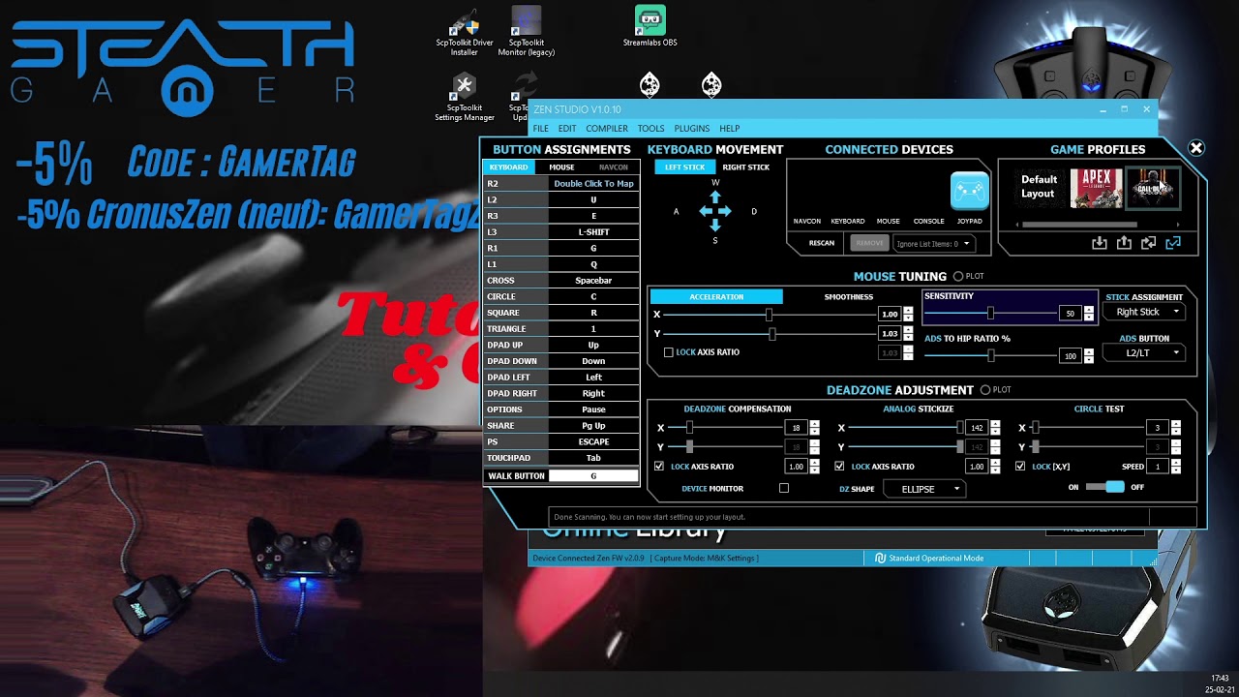1239x697 pixels.
Task: Click the Acceleration X slider handle
Action: click(x=769, y=315)
